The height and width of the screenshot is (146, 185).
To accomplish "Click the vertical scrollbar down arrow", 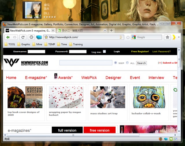I will pyautogui.click(x=179, y=131).
